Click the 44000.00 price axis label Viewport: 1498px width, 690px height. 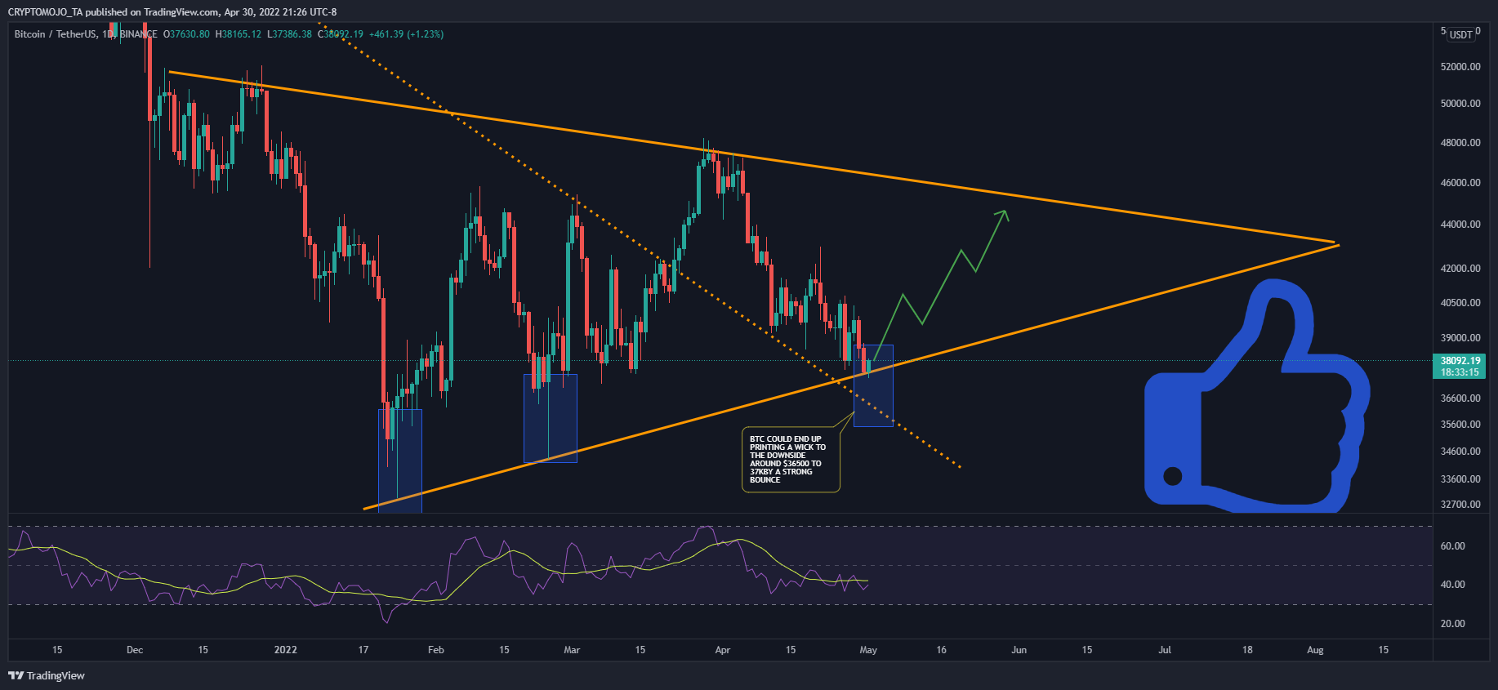1460,225
